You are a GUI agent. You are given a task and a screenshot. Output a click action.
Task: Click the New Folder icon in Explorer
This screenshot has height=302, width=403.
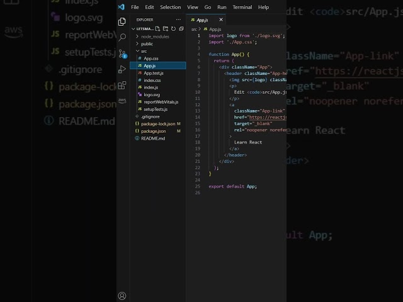[166, 28]
